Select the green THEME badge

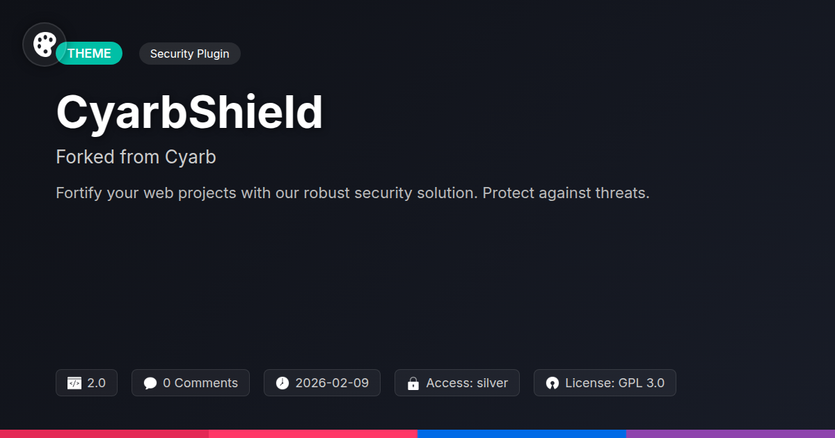point(90,54)
